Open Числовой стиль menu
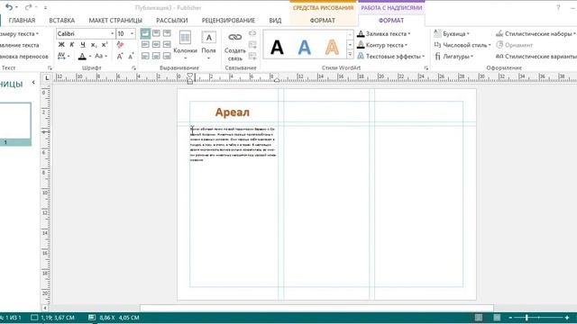Screen dimensions: 577x324 point(463,45)
